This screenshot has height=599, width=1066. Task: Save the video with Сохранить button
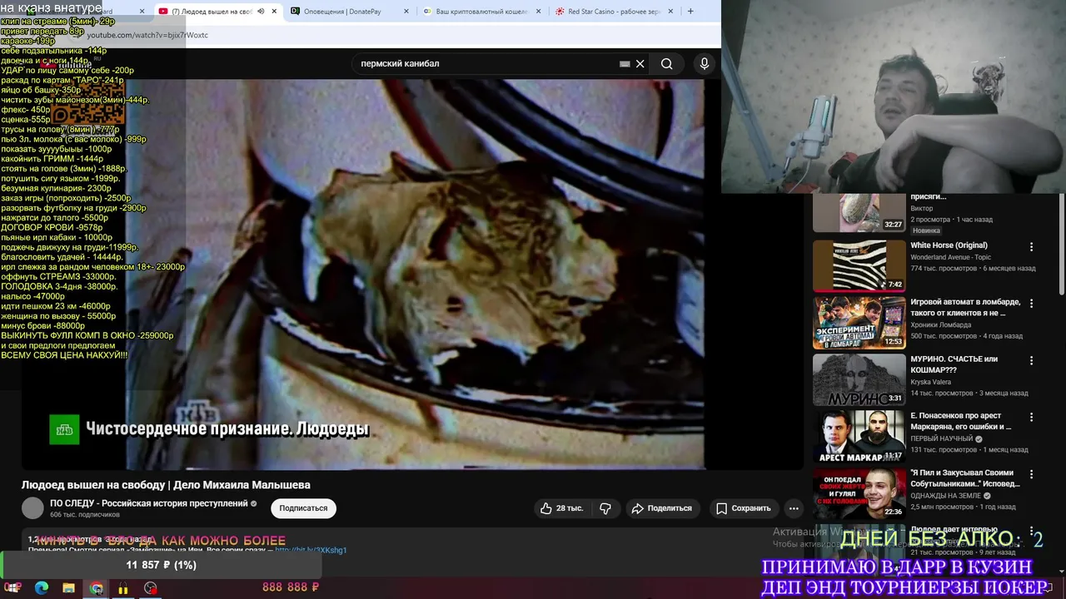point(744,508)
